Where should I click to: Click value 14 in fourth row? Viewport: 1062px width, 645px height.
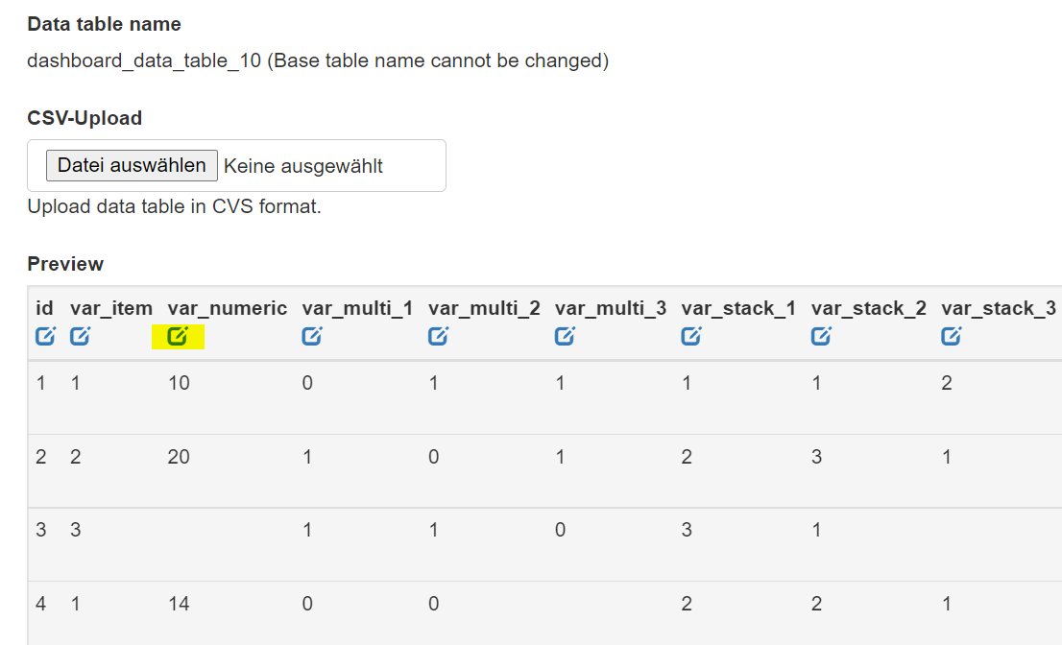point(179,603)
